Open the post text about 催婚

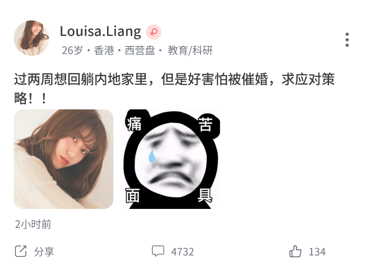click(174, 89)
